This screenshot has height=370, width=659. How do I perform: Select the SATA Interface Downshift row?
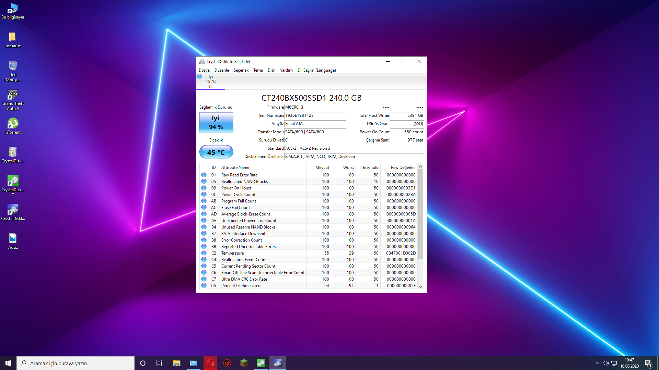[x=308, y=233]
